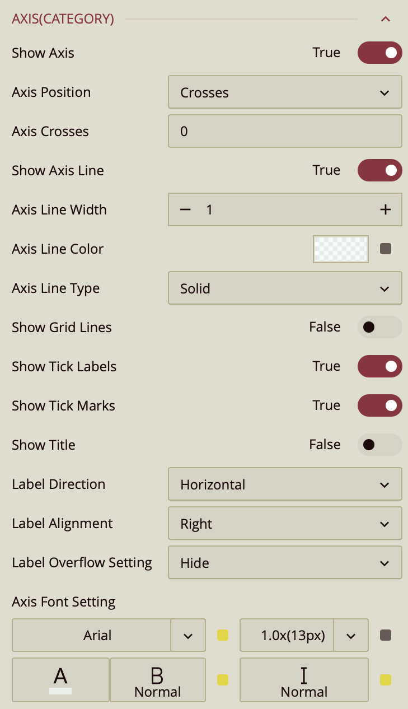
Task: Toggle the bold B Normal button
Action: [158, 680]
